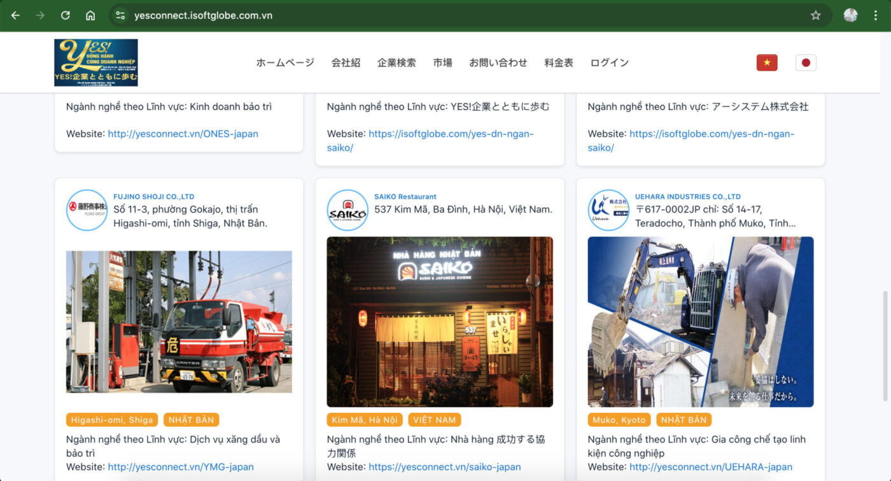Open the yesconnect.vn/YMG-japan link

[x=181, y=467]
